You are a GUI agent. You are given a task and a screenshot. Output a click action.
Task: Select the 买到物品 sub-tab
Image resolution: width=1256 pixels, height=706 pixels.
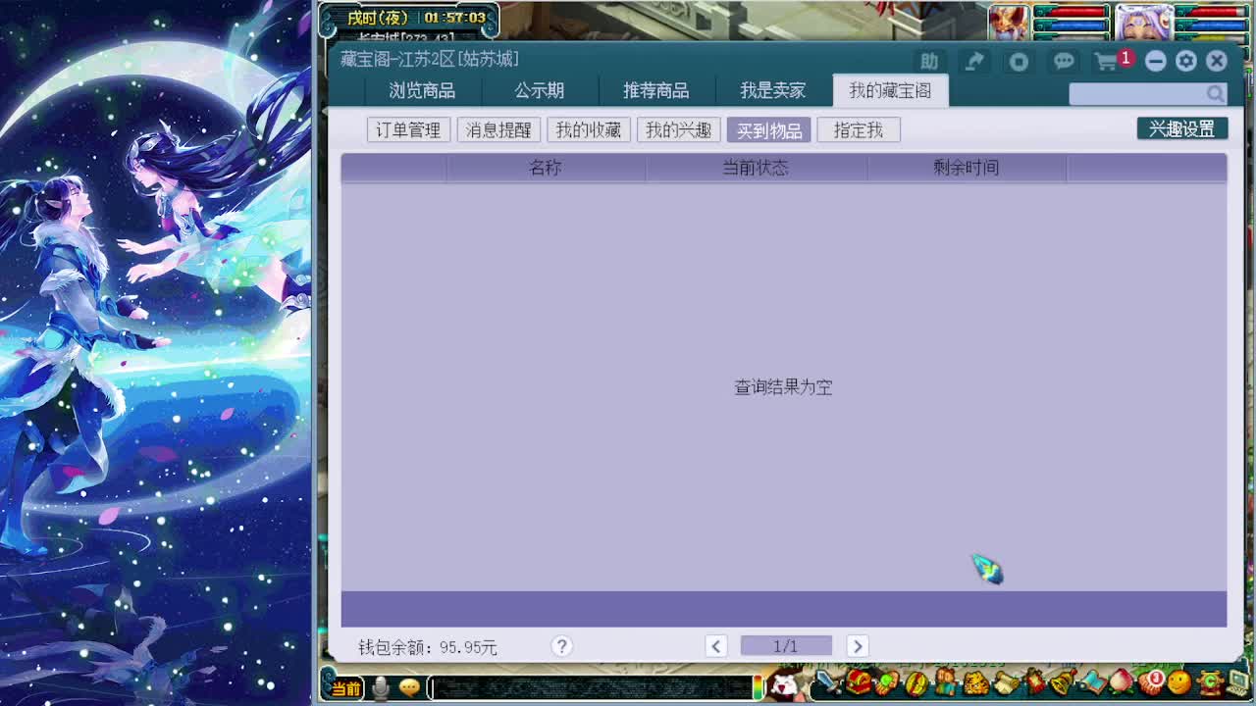point(769,129)
